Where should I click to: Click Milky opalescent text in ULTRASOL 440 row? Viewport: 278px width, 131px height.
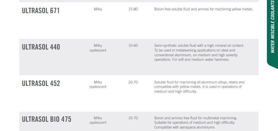98,48
